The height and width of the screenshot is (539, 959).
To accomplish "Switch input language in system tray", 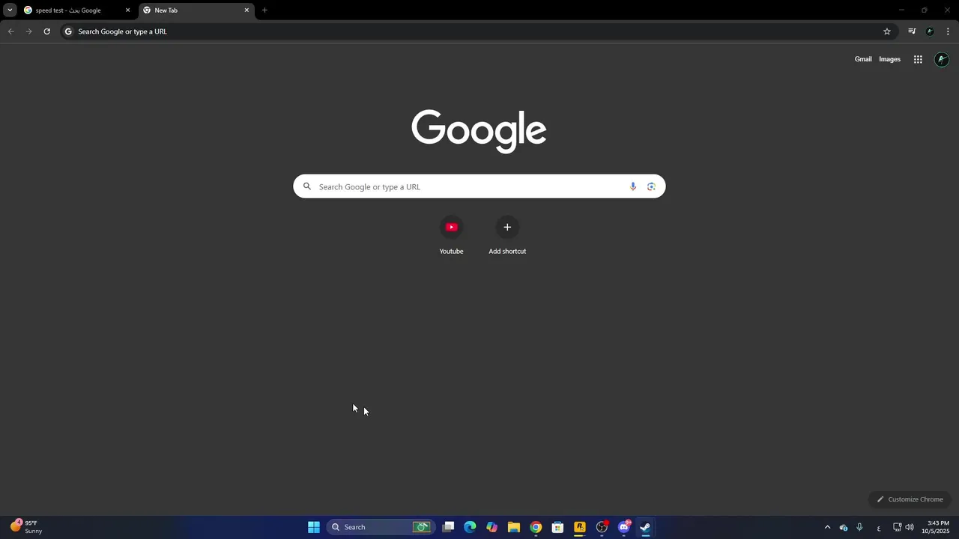I will tap(879, 527).
